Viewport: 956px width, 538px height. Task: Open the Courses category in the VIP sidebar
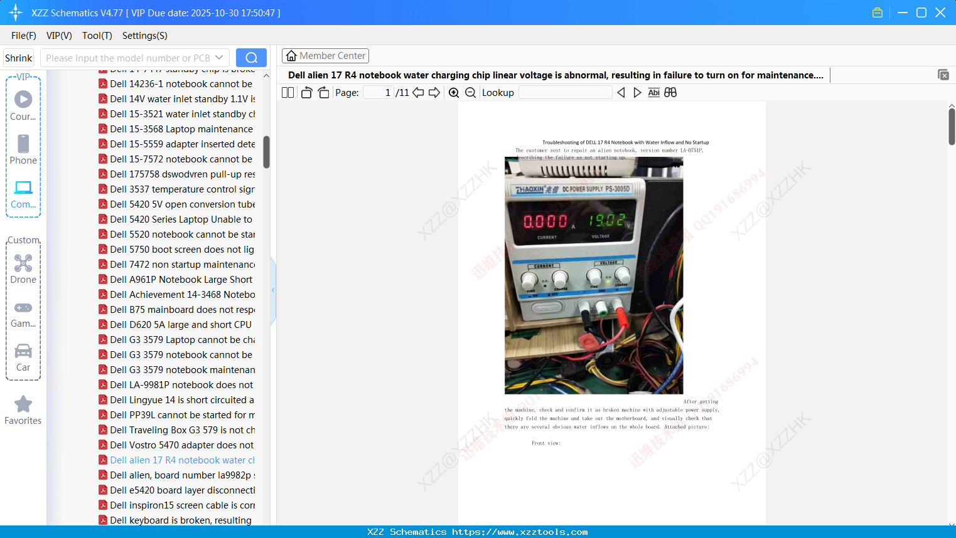click(23, 106)
